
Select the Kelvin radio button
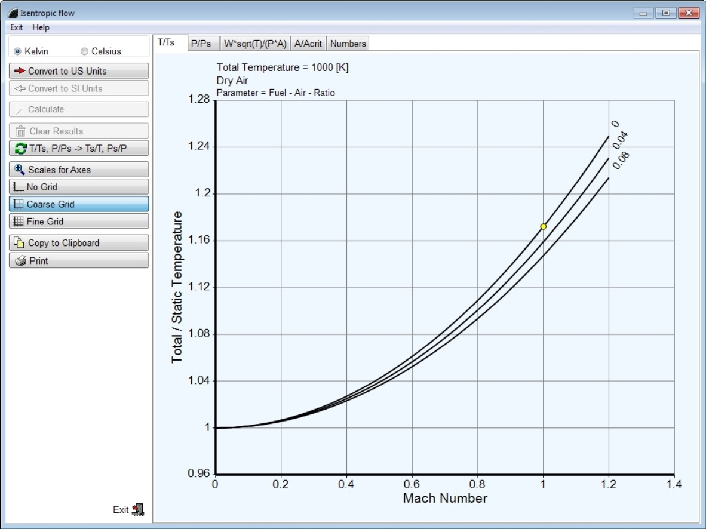(17, 51)
